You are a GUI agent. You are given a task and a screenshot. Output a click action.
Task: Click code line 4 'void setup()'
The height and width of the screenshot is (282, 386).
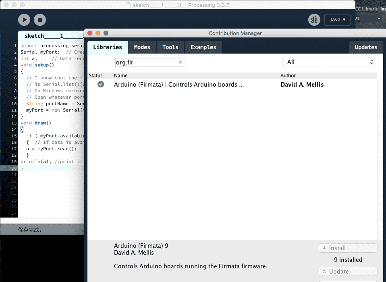pos(37,65)
